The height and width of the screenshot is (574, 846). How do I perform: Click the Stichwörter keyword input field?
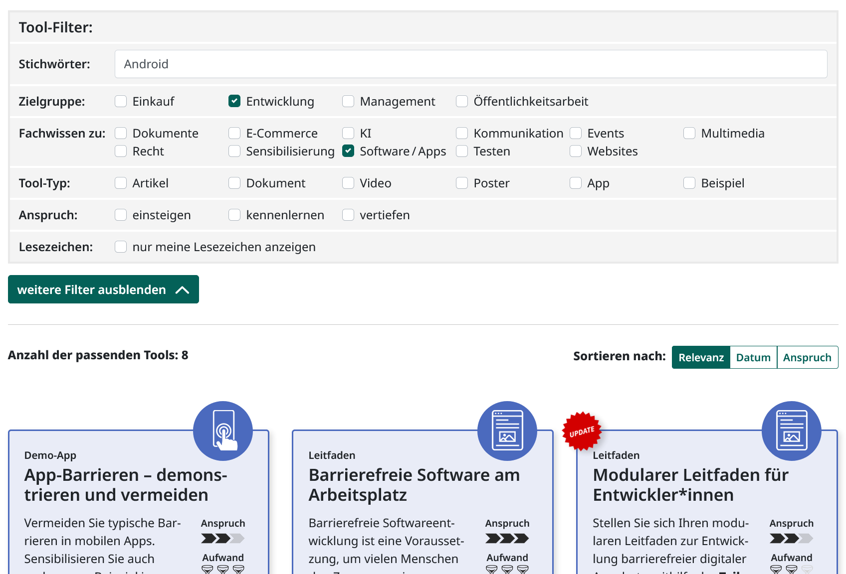[471, 64]
